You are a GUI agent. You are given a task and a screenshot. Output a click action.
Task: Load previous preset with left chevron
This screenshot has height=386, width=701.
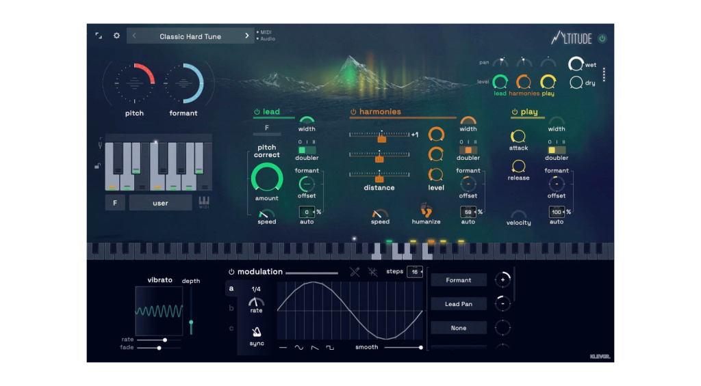pos(134,36)
